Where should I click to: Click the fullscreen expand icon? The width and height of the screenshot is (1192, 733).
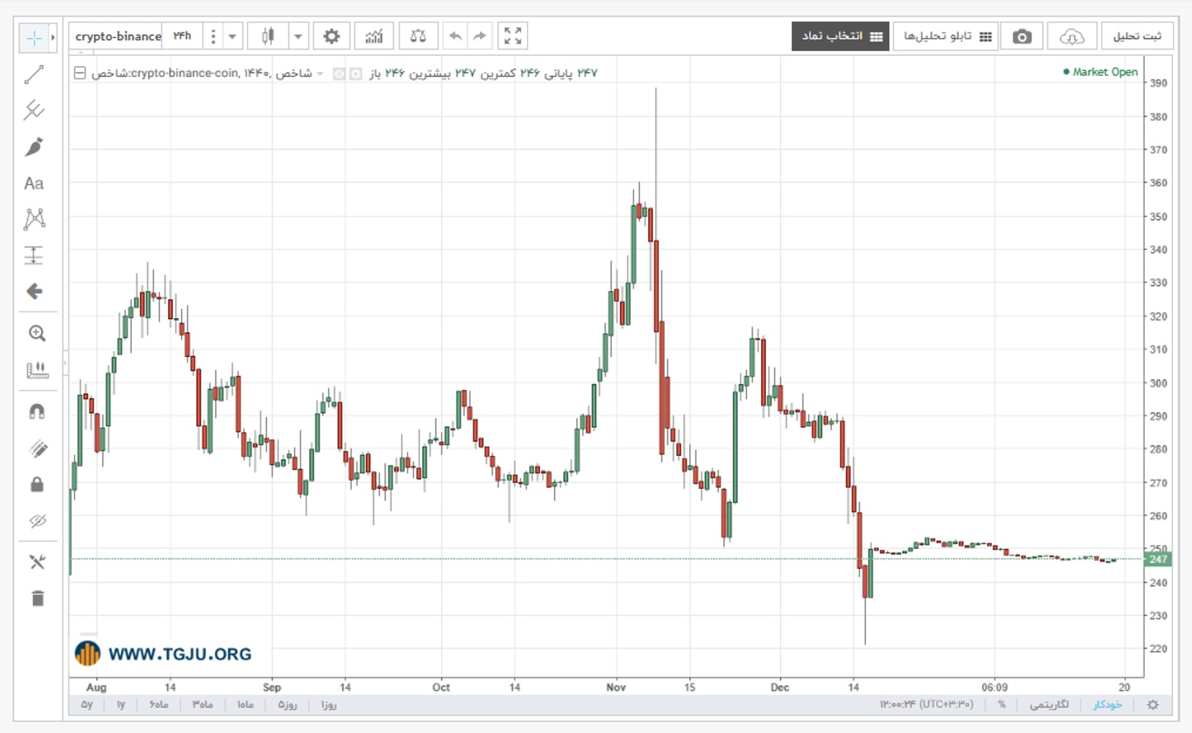(x=513, y=36)
